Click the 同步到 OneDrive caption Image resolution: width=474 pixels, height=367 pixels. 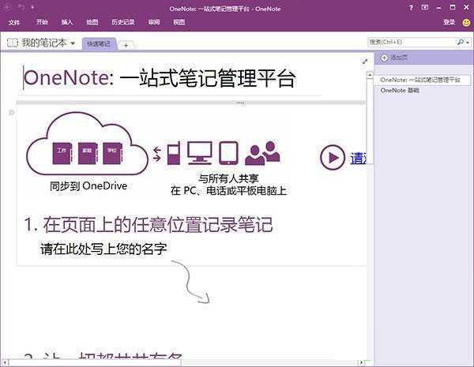(88, 185)
